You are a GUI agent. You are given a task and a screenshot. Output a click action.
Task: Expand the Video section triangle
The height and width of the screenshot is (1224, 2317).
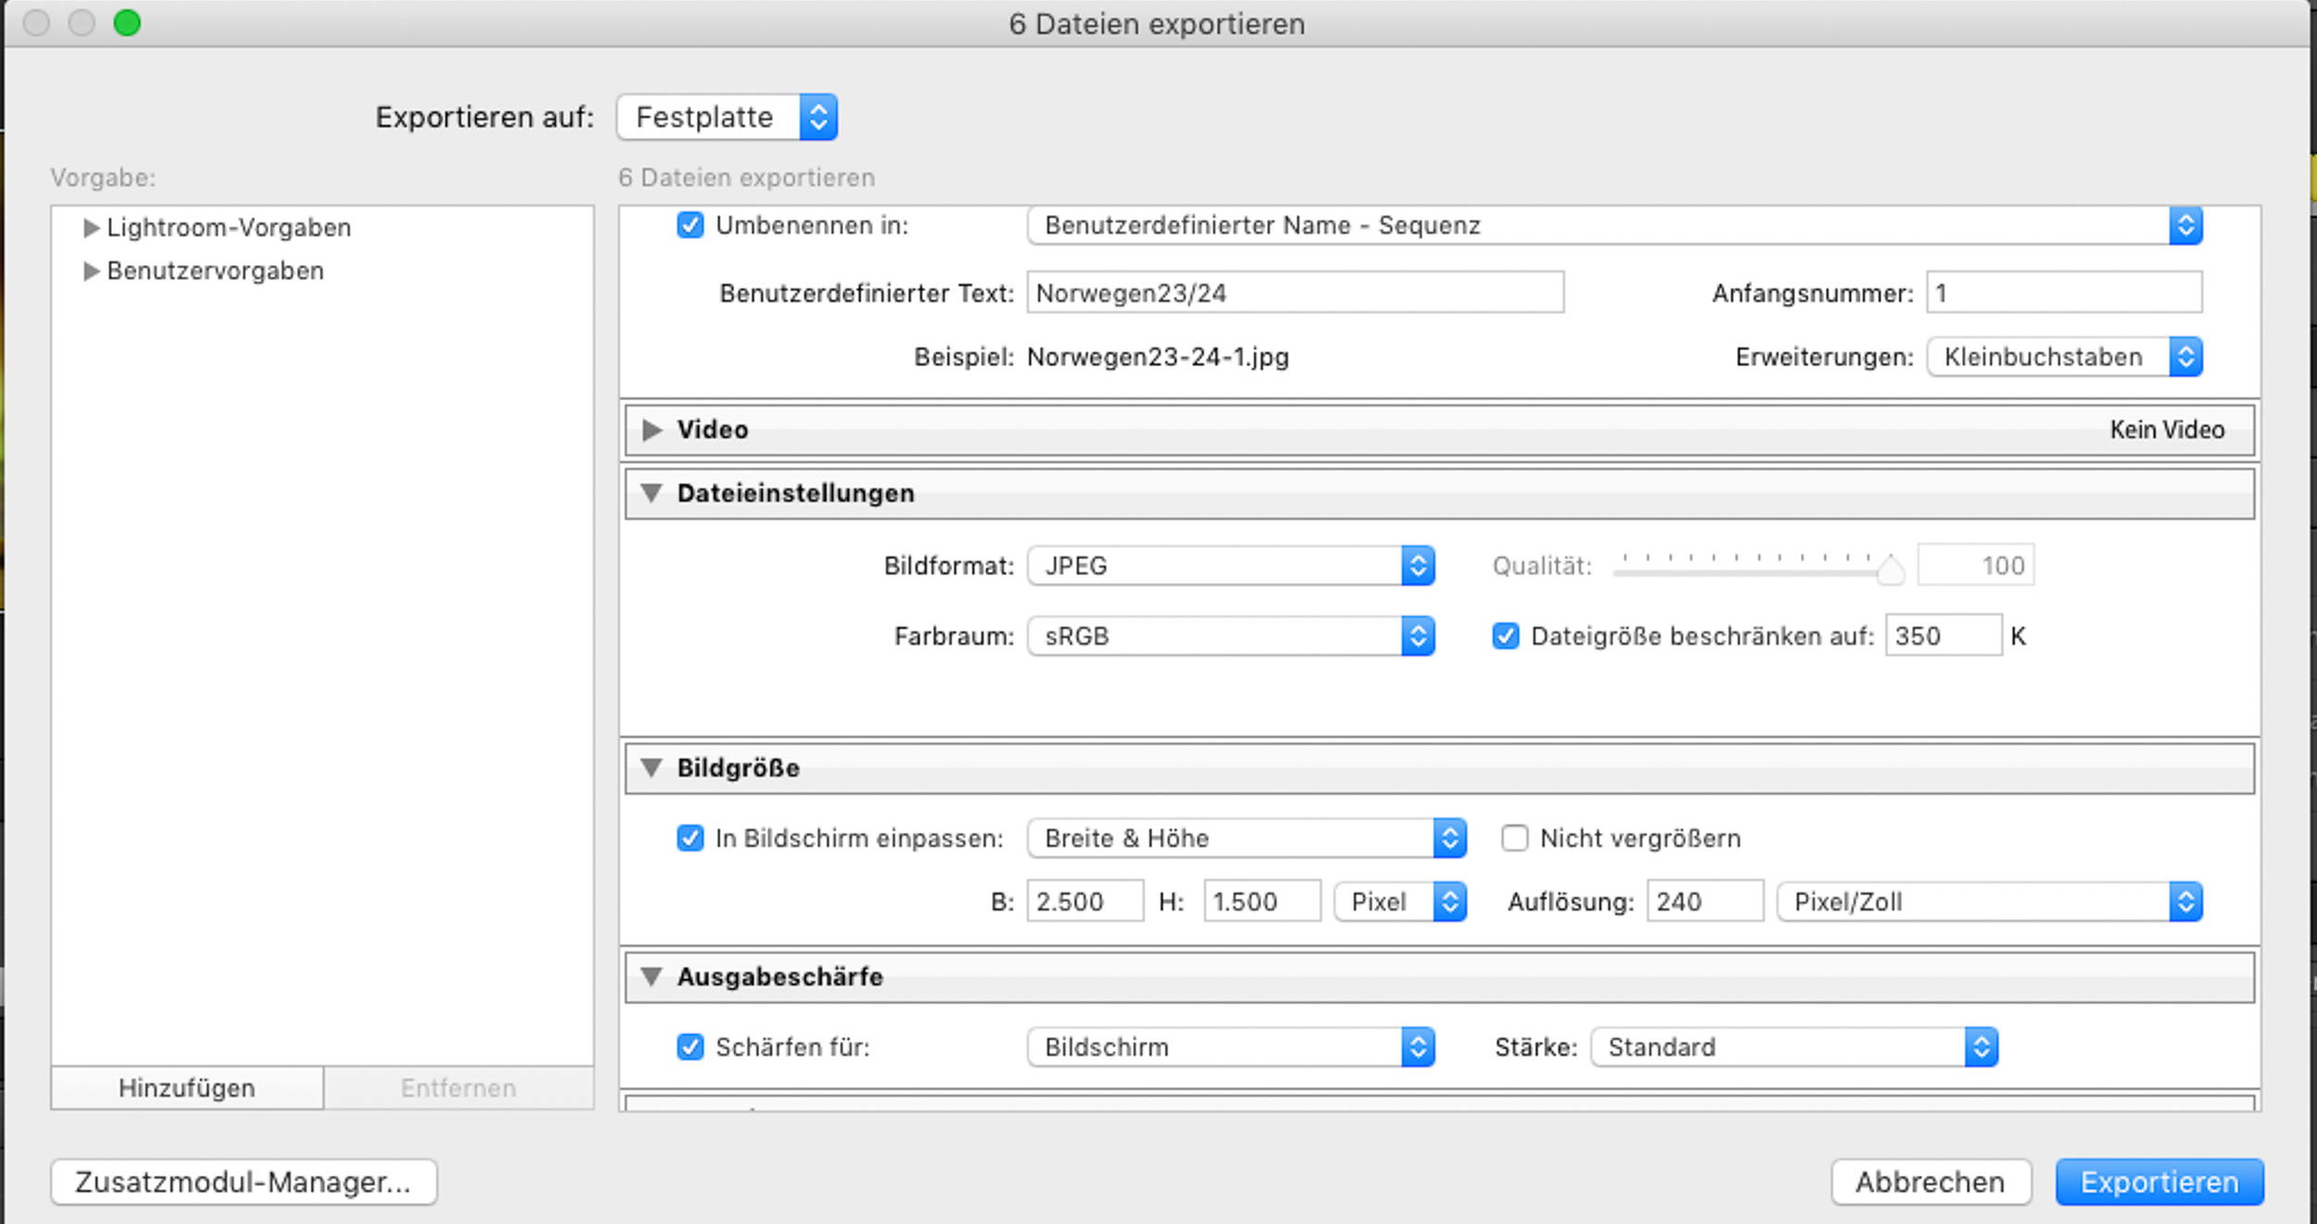tap(652, 430)
